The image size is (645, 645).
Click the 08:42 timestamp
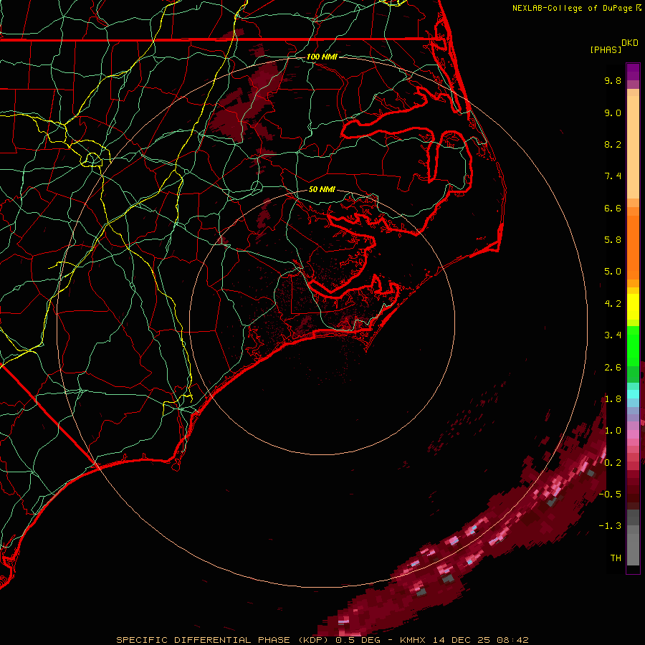click(x=512, y=640)
